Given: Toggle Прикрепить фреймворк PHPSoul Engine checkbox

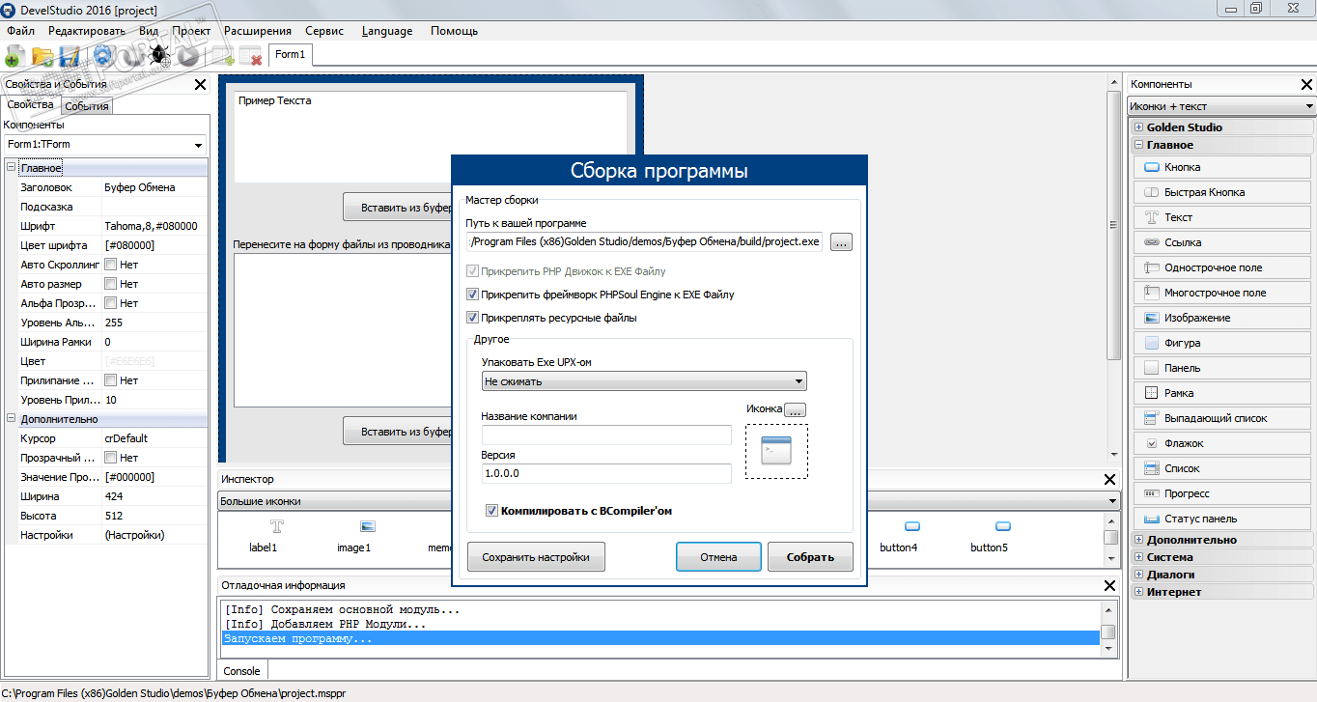Looking at the screenshot, I should (472, 295).
